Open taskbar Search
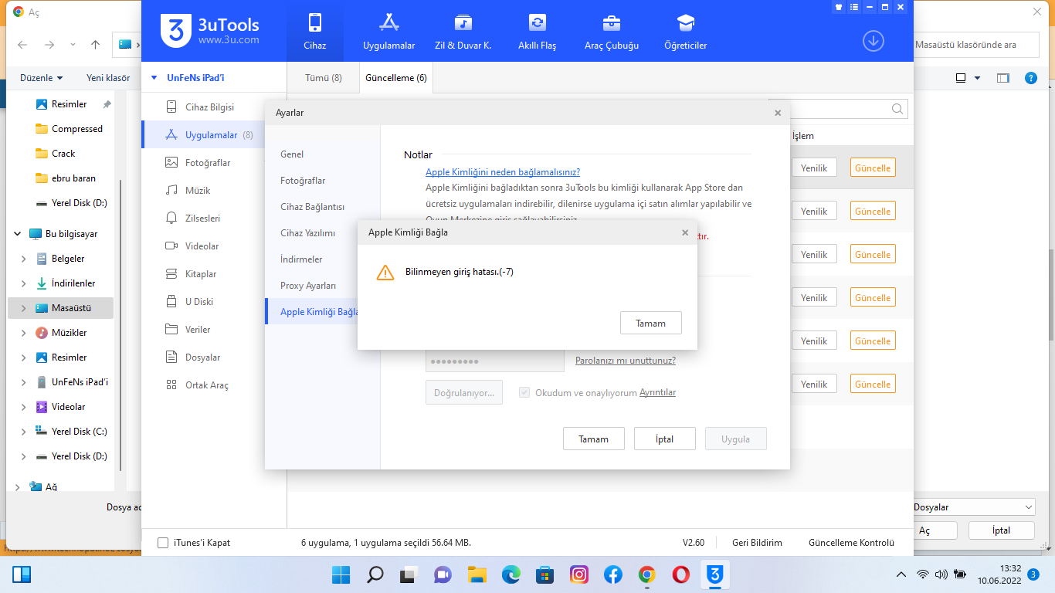This screenshot has width=1055, height=593. point(375,574)
